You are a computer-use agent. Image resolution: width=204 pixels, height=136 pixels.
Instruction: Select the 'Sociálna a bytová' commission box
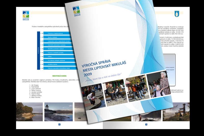[x=60, y=64]
